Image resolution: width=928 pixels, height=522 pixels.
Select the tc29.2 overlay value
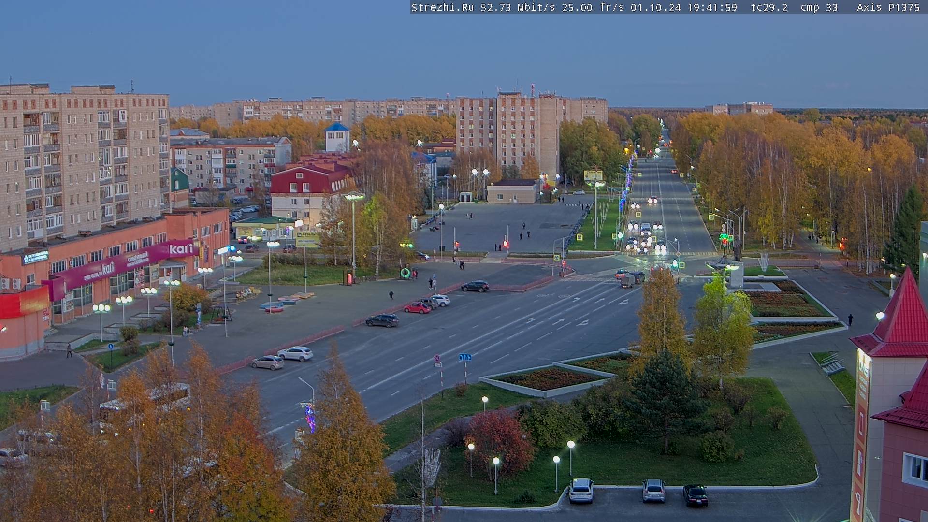[769, 7]
